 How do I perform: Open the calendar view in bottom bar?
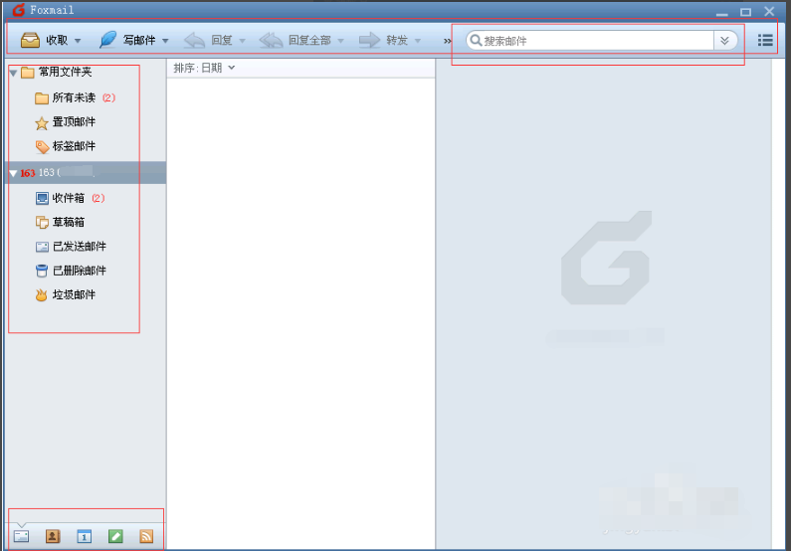click(85, 536)
